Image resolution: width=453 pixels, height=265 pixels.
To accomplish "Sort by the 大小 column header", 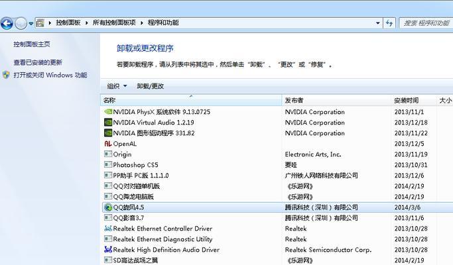I will click(x=445, y=100).
